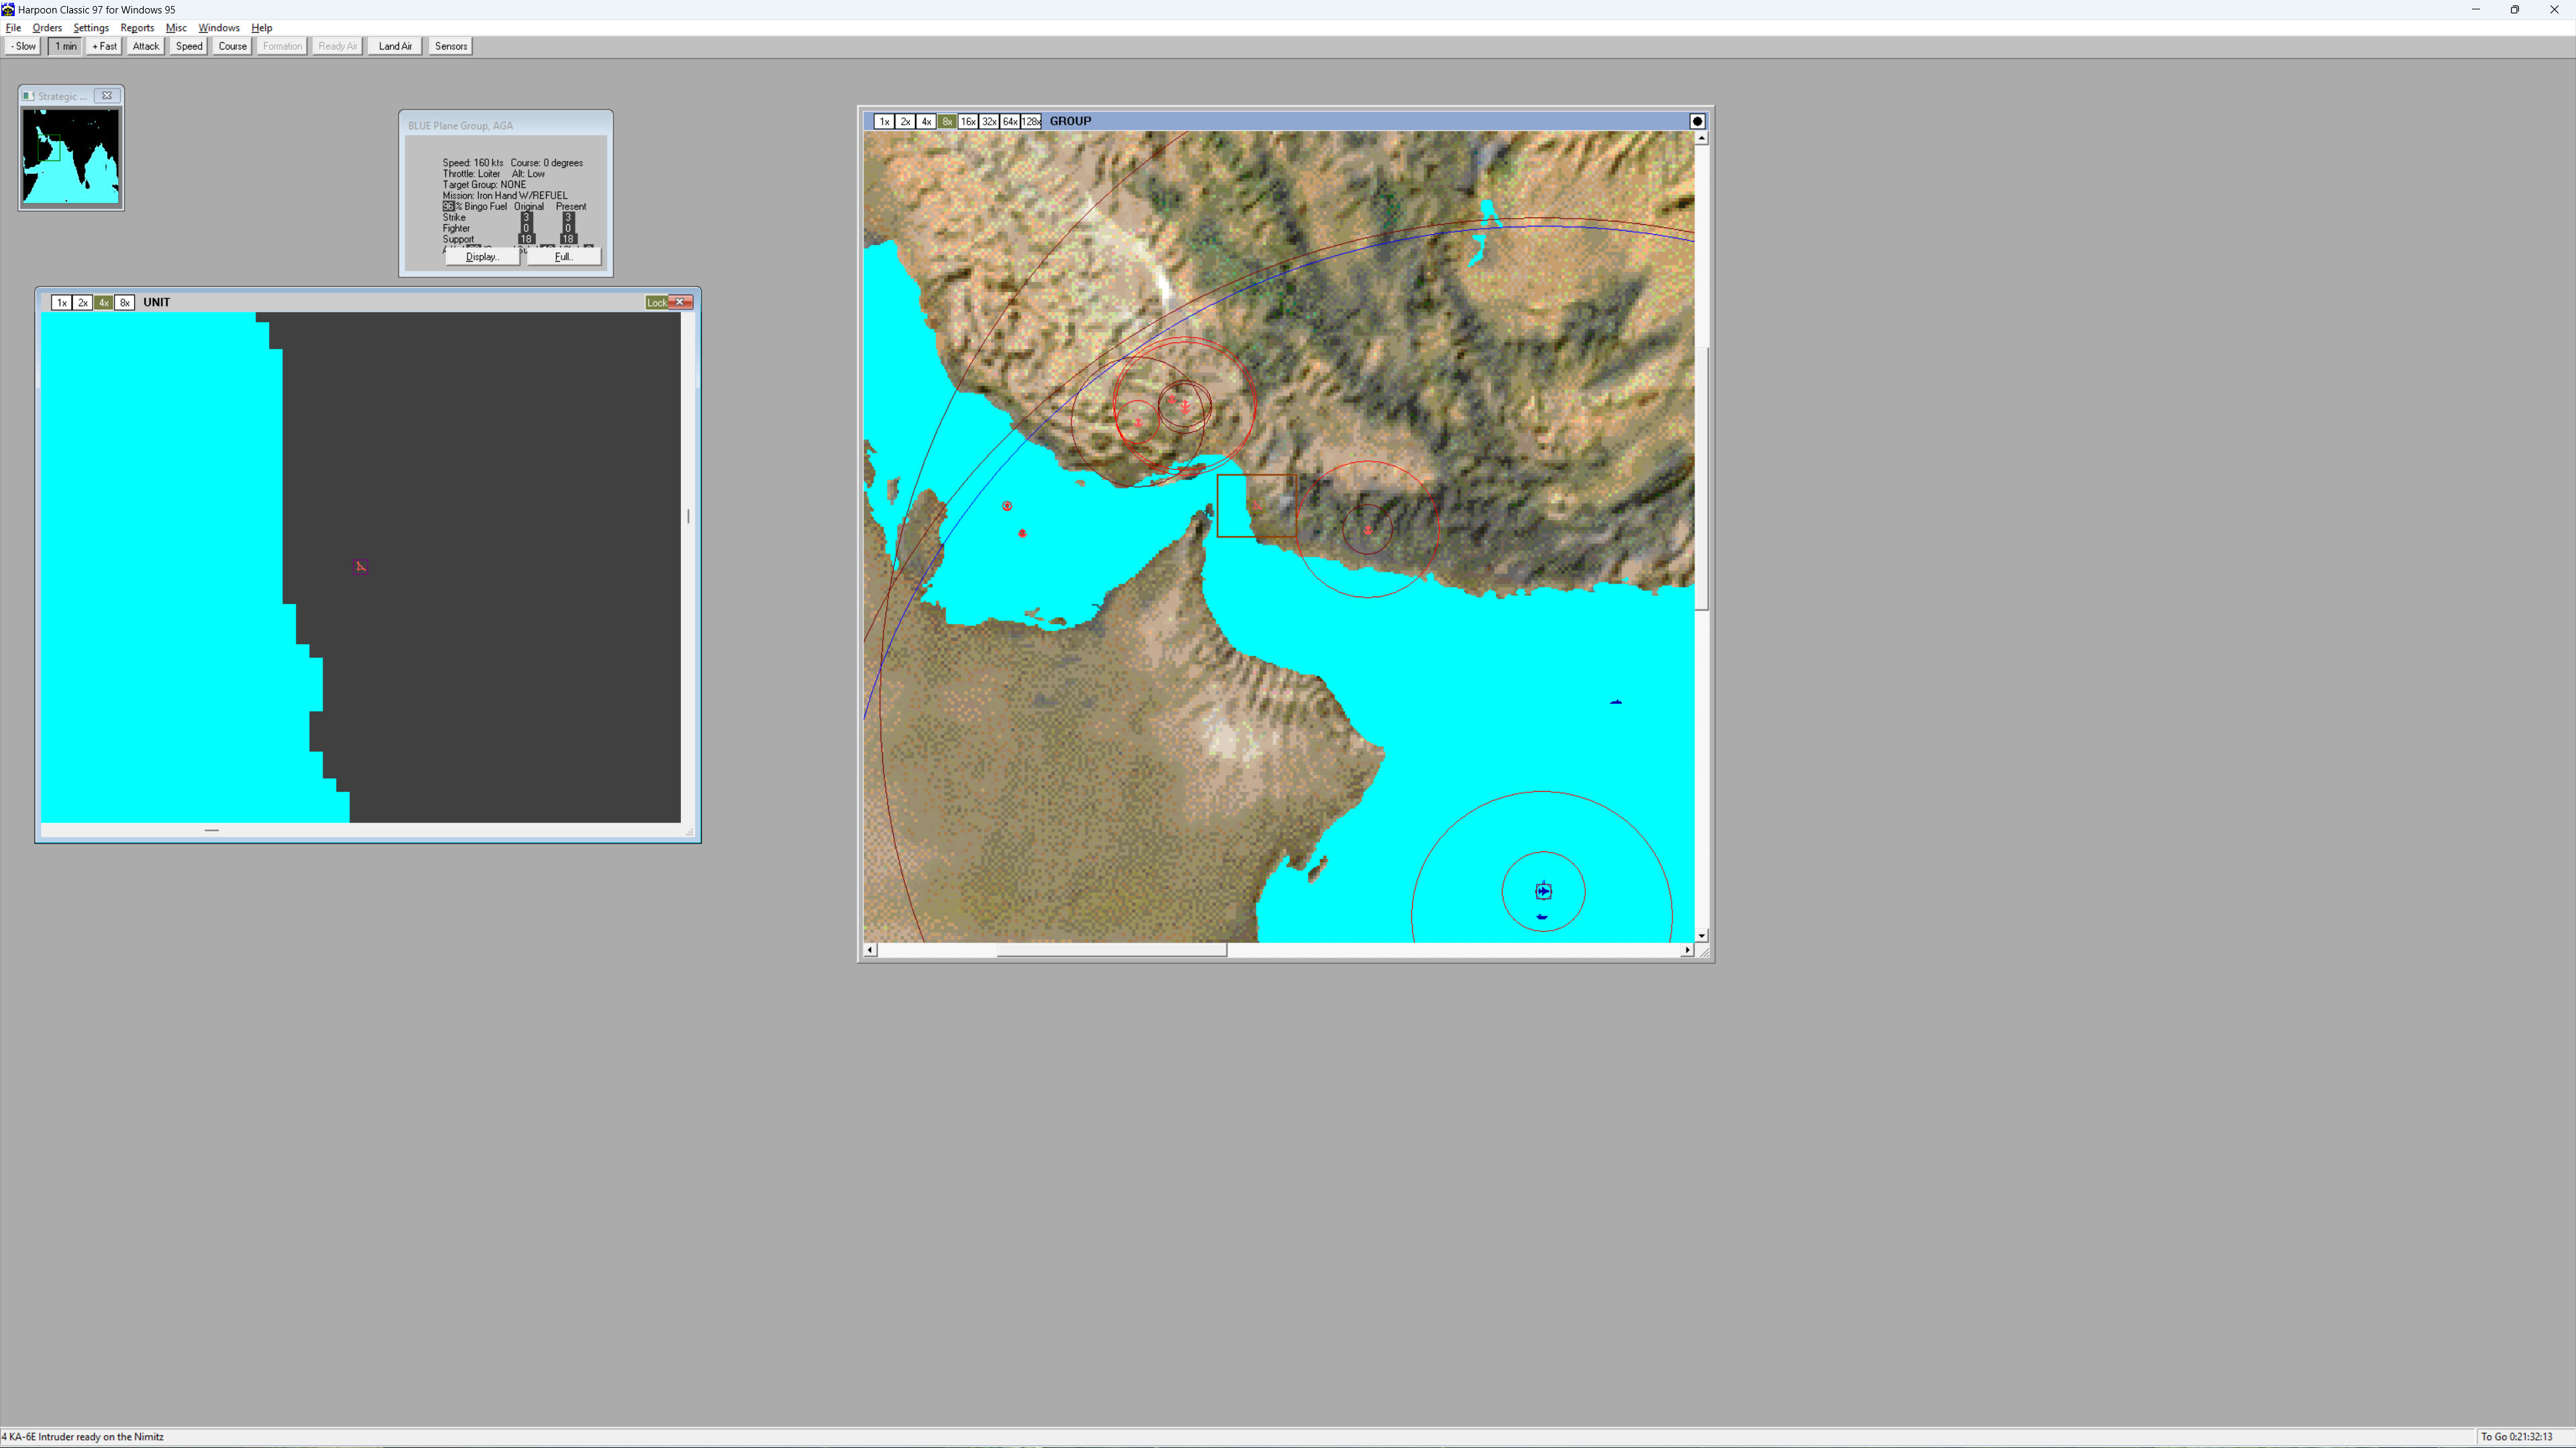
Task: Click Full in the BLUE Plane Group dialog
Action: point(562,256)
